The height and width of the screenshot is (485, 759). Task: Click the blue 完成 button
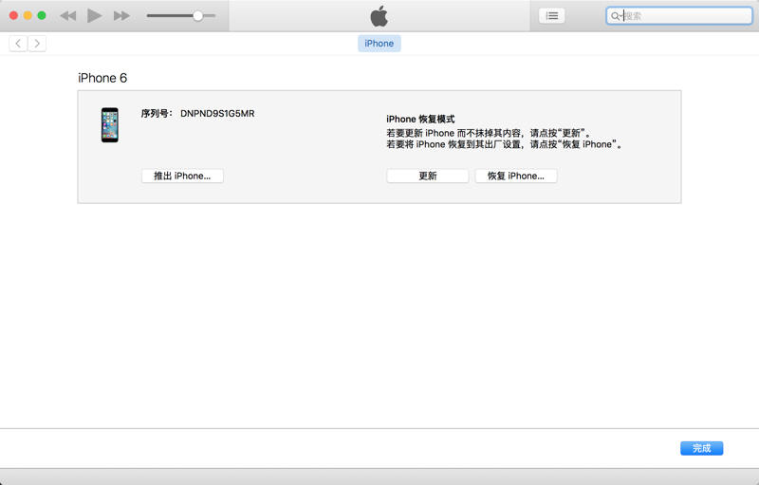[701, 448]
